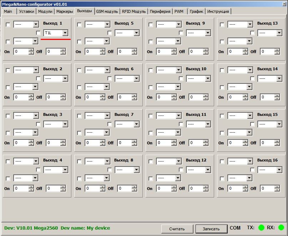Image resolution: width=288 pixels, height=236 pixels.
Task: Enable the checkbox beside the T1L dropdown
Action: (x=38, y=33)
